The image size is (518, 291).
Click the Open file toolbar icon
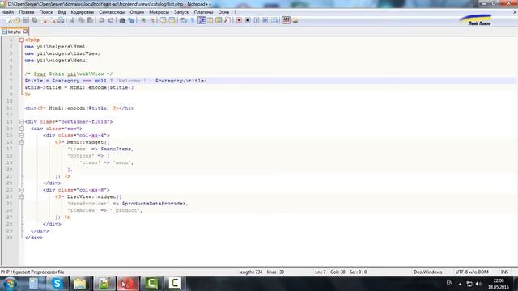pos(17,20)
